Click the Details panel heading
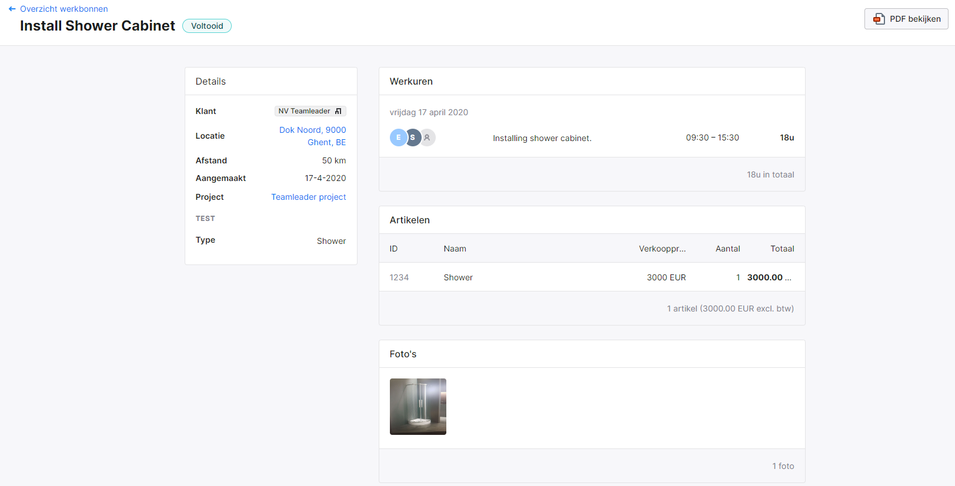Image resolution: width=955 pixels, height=486 pixels. coord(211,82)
